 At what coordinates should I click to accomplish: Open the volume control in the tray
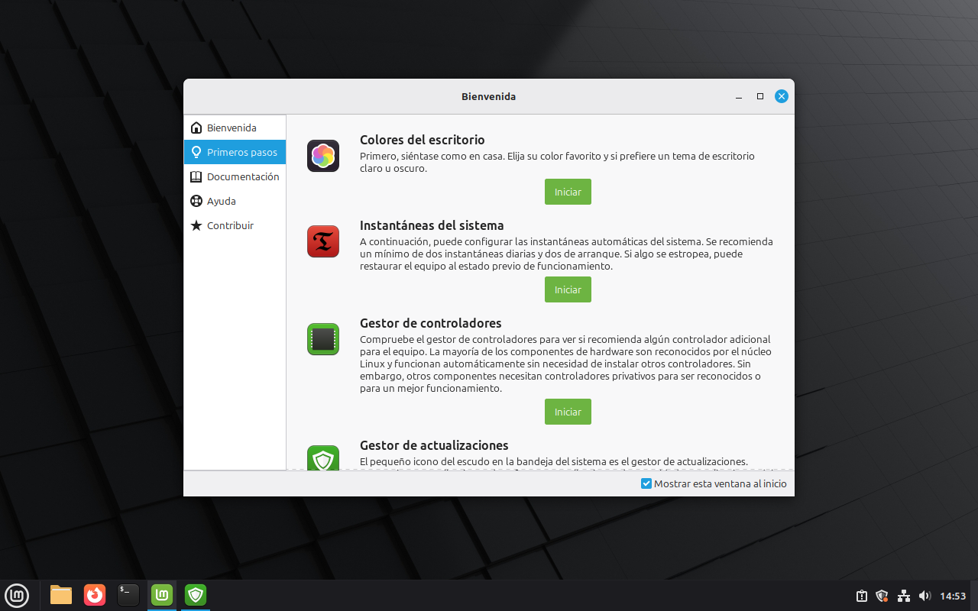pos(925,596)
